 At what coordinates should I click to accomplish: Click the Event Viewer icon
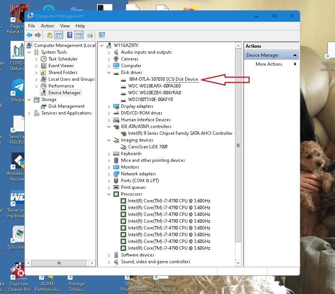coord(44,66)
